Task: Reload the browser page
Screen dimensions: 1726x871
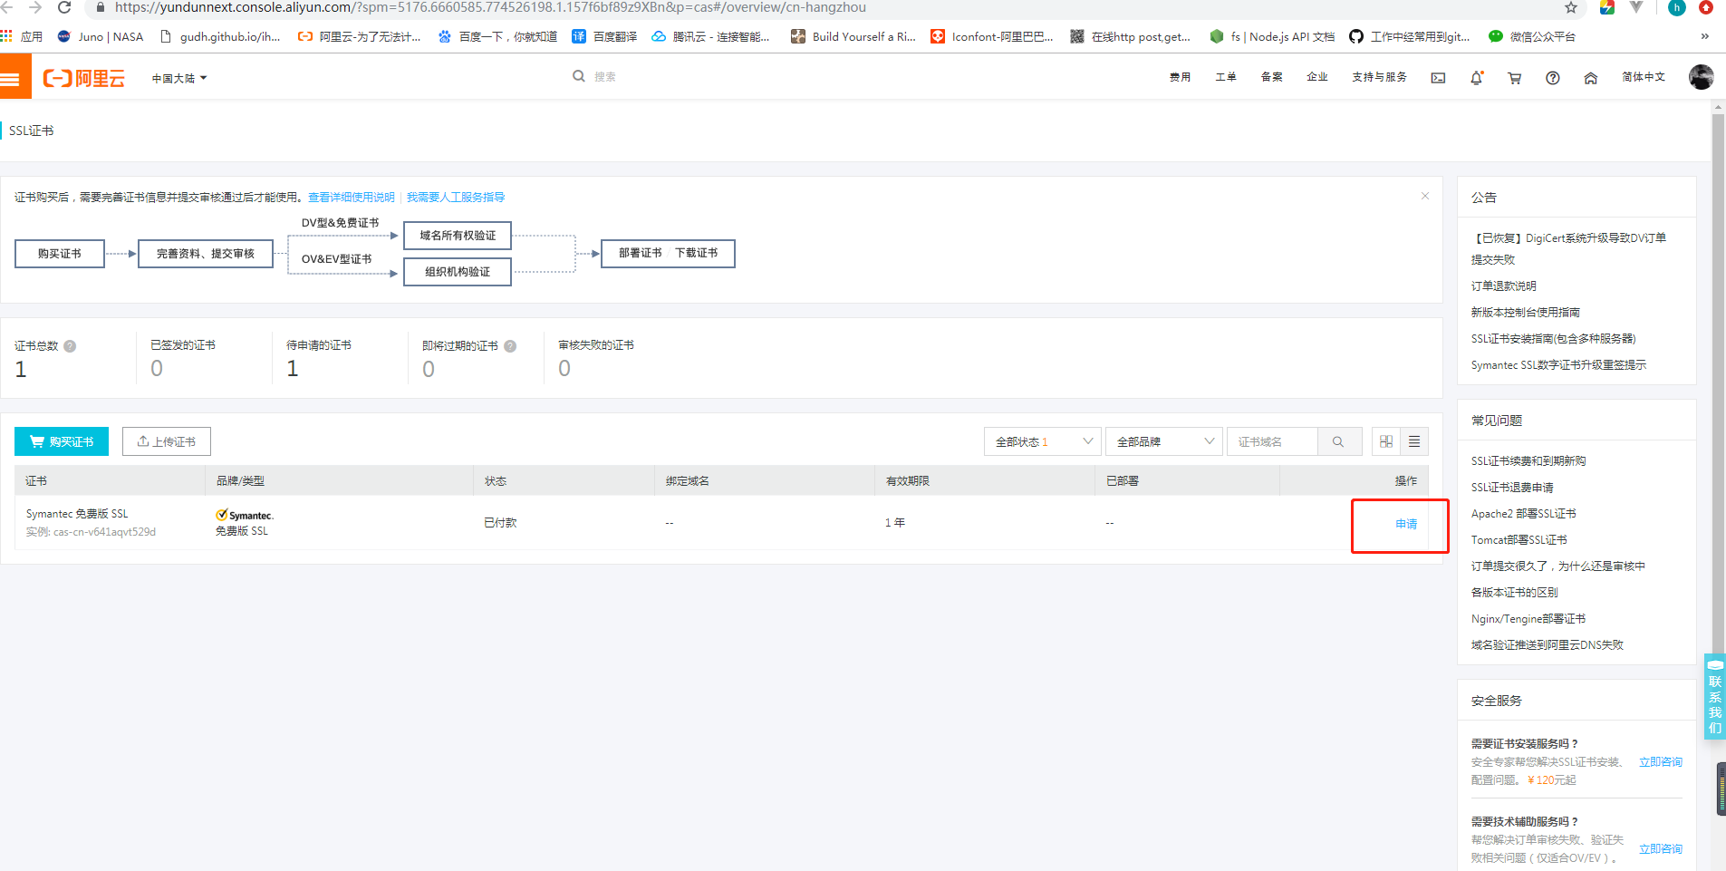Action: click(64, 7)
